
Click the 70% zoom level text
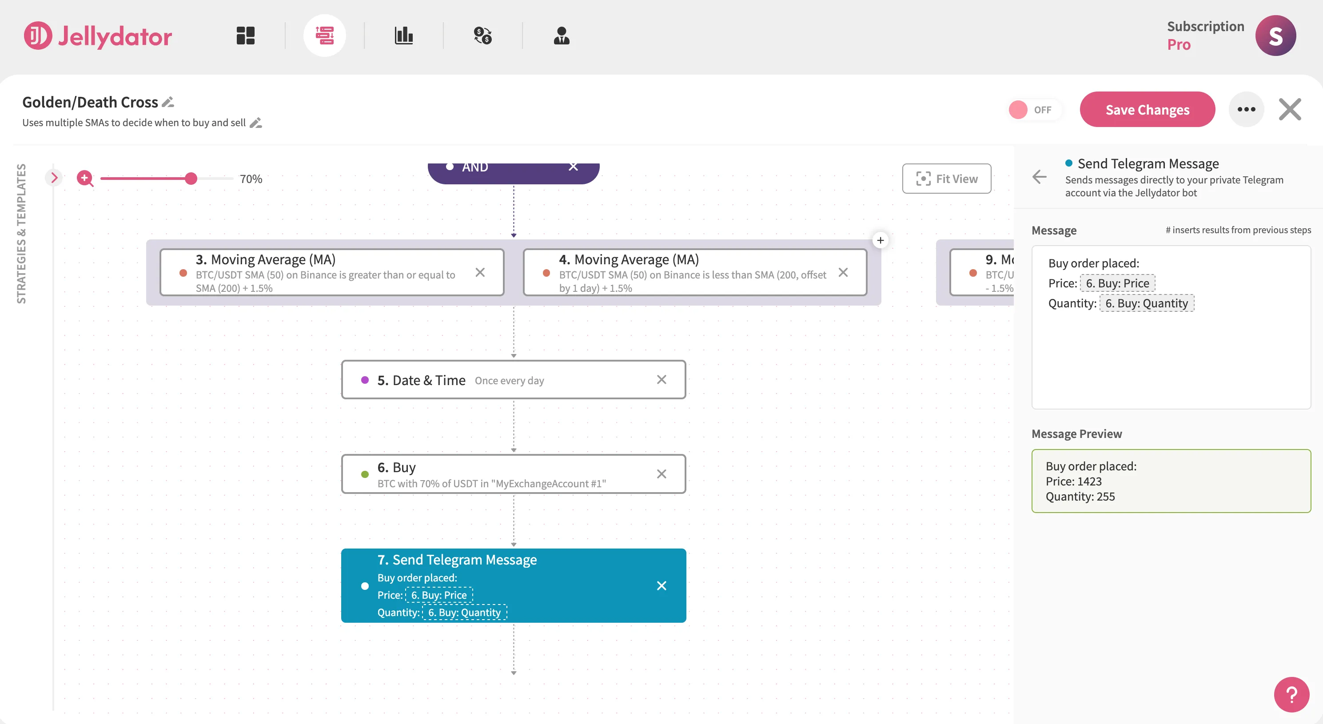pos(251,179)
